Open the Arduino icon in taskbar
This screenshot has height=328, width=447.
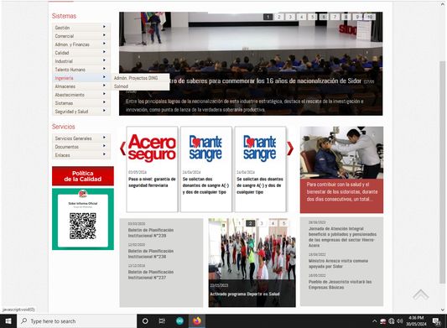pos(179,321)
